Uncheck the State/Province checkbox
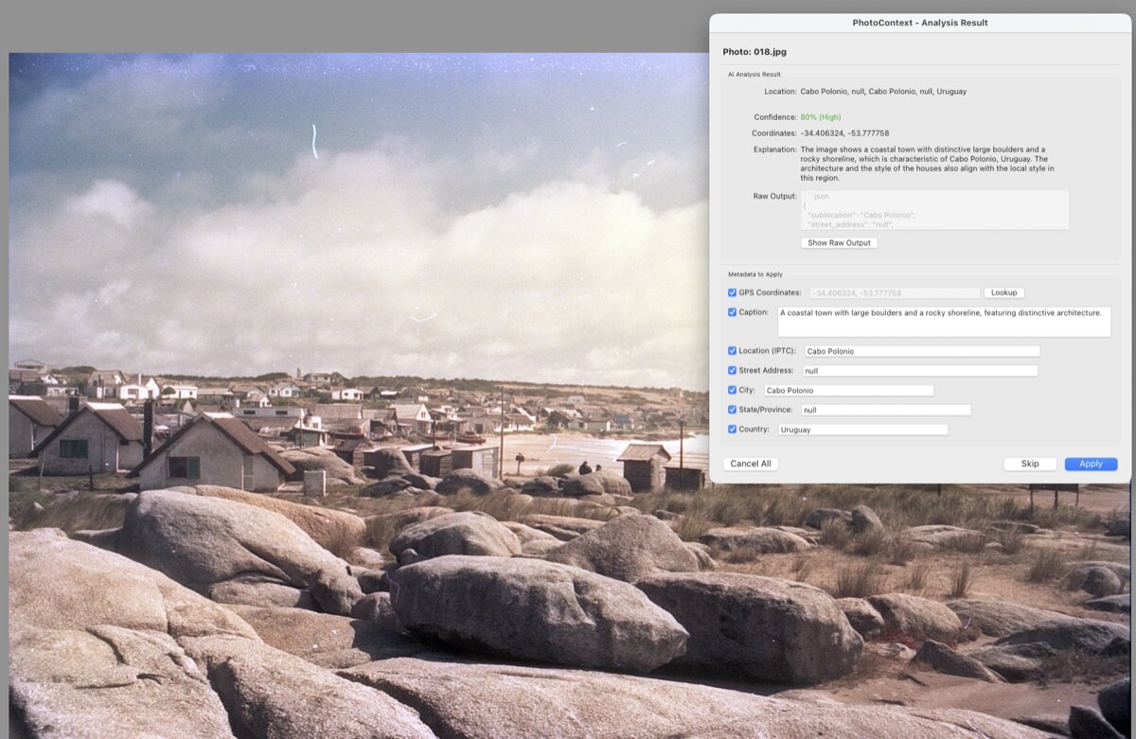 click(x=731, y=409)
